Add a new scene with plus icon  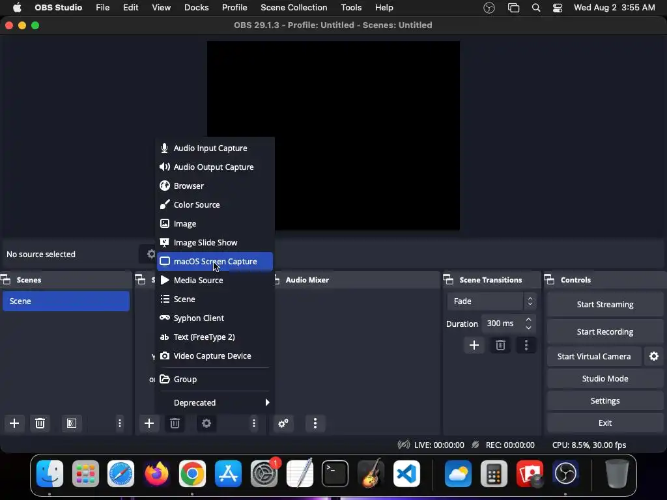14,423
